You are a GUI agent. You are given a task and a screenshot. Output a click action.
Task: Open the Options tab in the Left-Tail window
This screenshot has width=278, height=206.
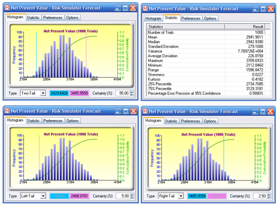click(x=73, y=120)
